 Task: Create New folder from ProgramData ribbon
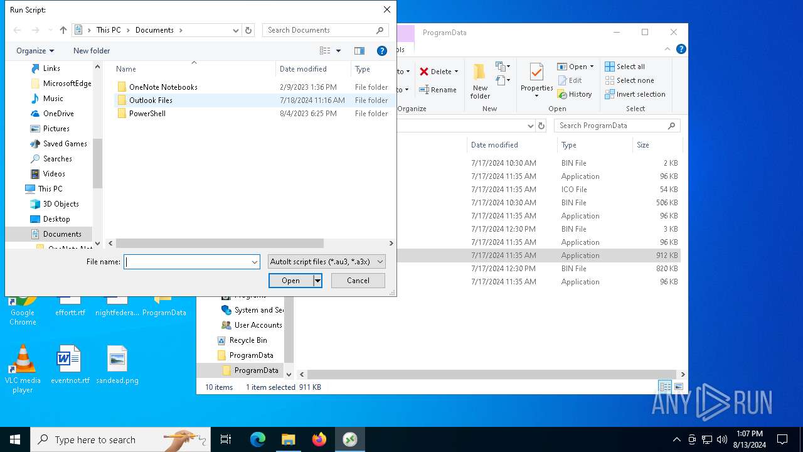(480, 82)
